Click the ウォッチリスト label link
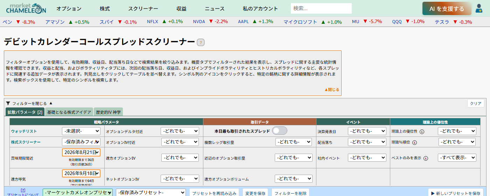Image resolution: width=490 pixels, height=196 pixels. (24, 131)
